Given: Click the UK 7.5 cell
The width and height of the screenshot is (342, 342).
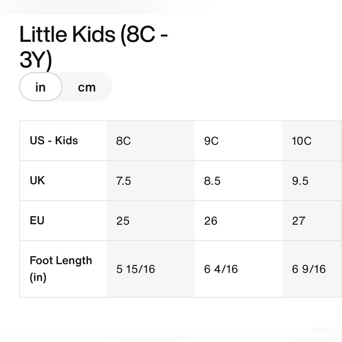Looking at the screenshot, I should (150, 181).
